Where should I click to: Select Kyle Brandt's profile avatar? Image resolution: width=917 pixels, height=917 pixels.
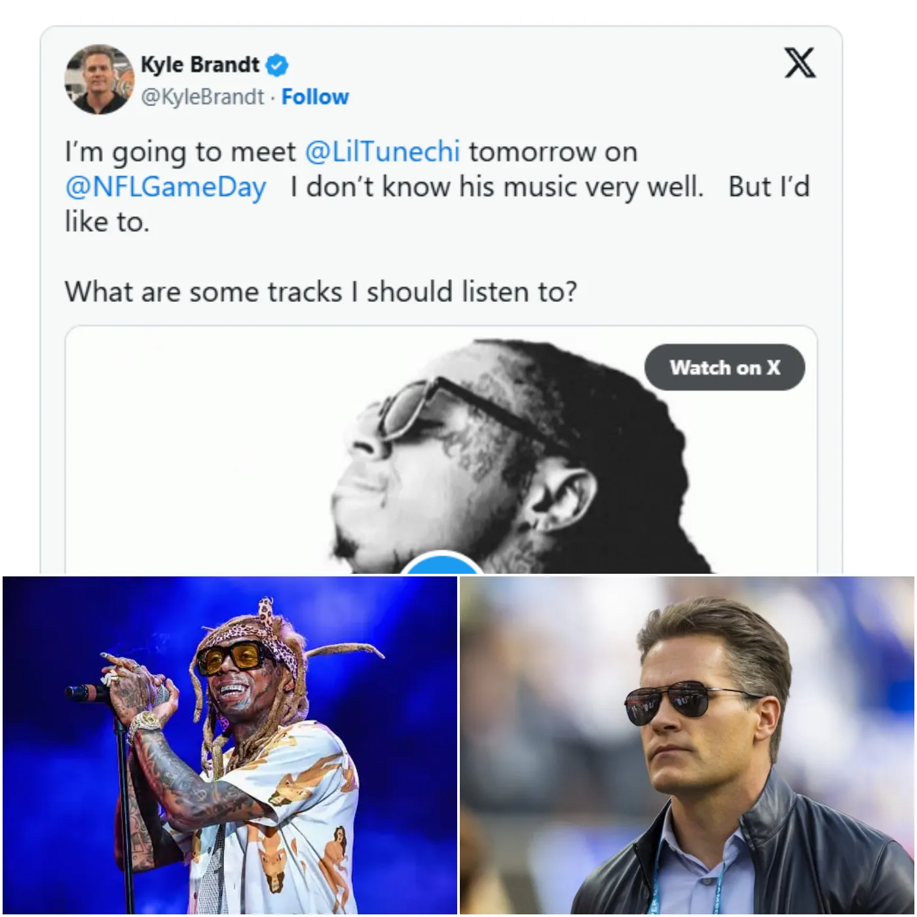[x=97, y=77]
